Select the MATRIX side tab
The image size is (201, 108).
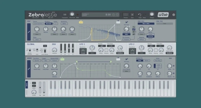pyautogui.click(x=27, y=92)
